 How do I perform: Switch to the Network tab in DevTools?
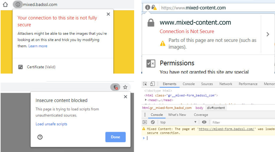(226, 84)
